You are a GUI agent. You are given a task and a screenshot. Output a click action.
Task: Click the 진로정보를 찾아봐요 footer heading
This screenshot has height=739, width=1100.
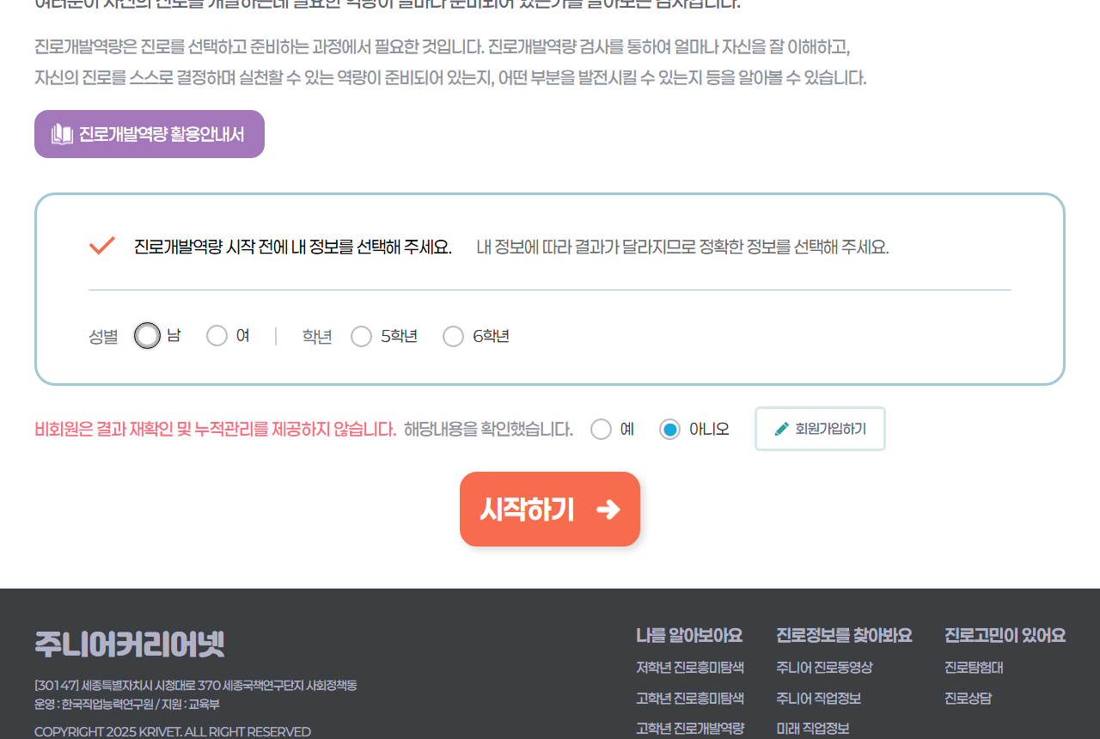844,636
